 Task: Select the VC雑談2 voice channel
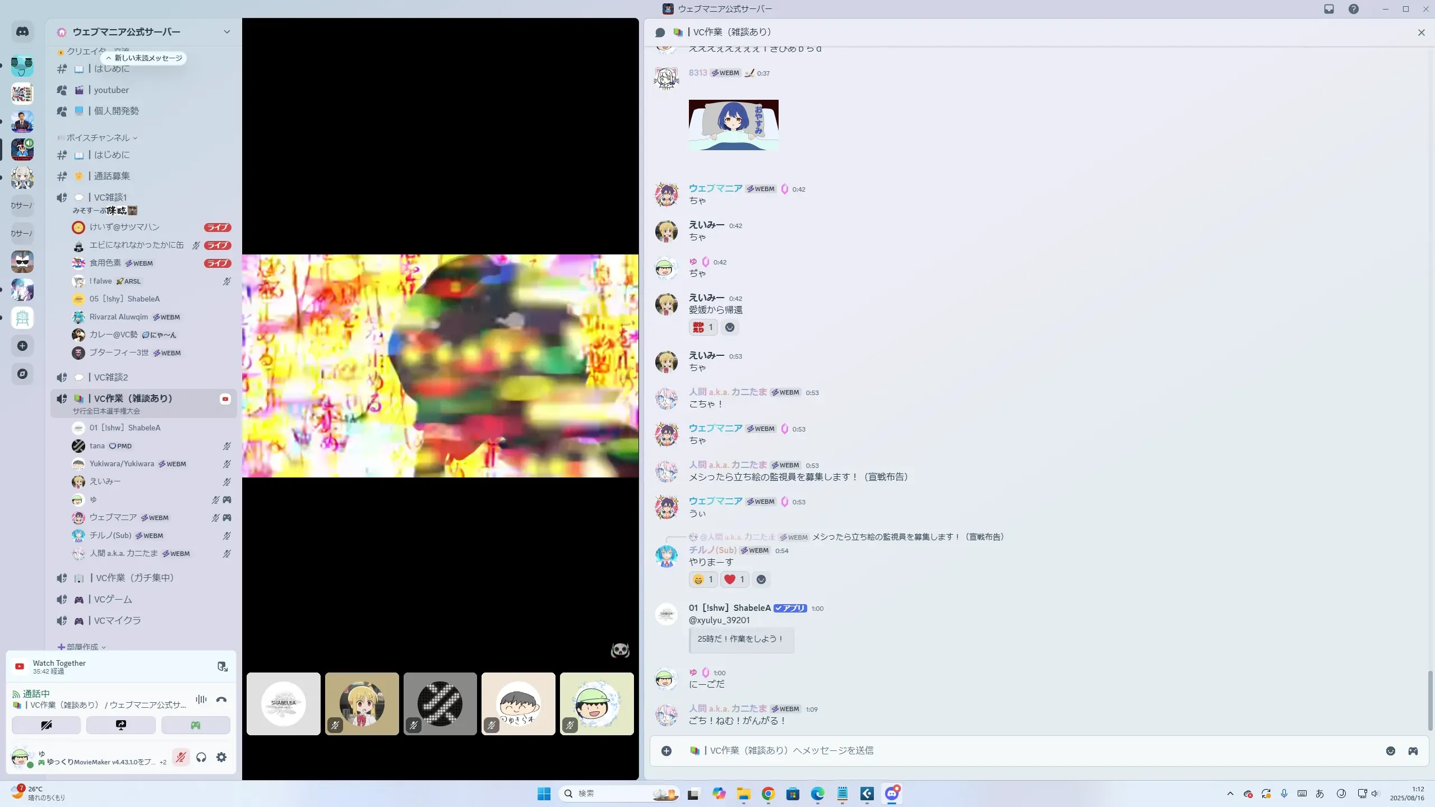tap(111, 377)
